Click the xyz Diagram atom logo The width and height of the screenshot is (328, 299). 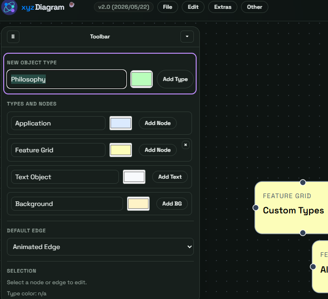(9, 7)
